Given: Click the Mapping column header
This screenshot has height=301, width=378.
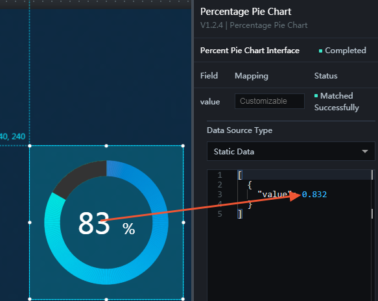Looking at the screenshot, I should pyautogui.click(x=252, y=76).
